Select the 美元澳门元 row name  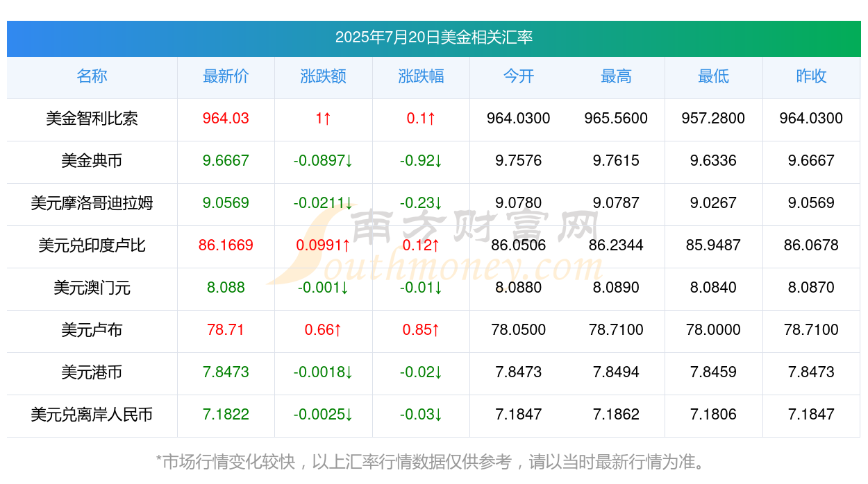pos(92,288)
